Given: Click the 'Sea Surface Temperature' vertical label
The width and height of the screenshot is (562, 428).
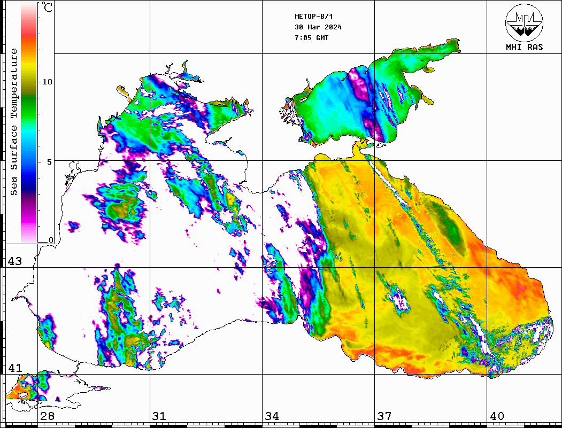Looking at the screenshot, I should click(13, 122).
